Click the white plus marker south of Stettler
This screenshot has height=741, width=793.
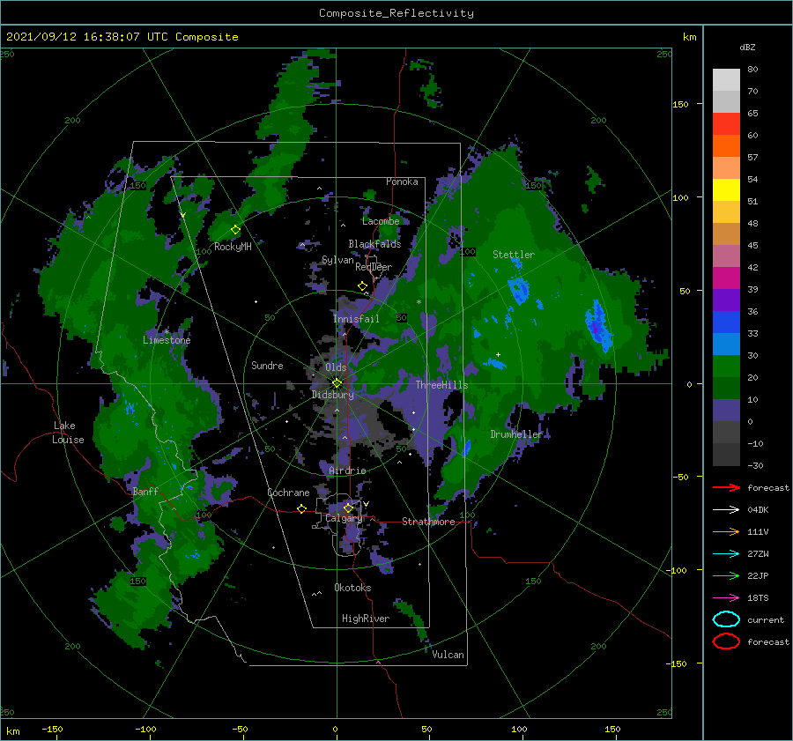point(498,354)
